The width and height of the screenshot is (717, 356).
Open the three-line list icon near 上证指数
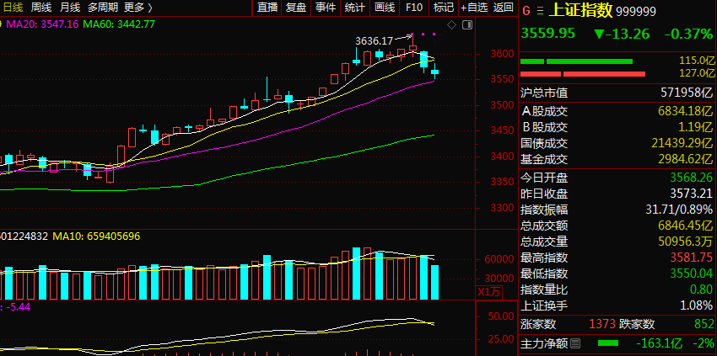[540, 11]
